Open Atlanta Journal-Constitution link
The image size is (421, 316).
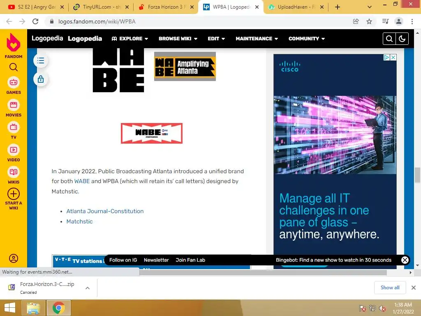[x=105, y=211]
